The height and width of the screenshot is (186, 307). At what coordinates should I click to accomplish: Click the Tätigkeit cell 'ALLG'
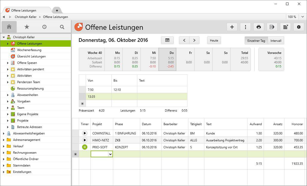[196, 140]
